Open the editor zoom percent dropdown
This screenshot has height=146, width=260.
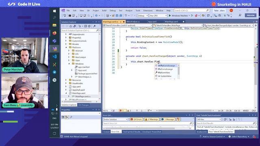pos(107,111)
